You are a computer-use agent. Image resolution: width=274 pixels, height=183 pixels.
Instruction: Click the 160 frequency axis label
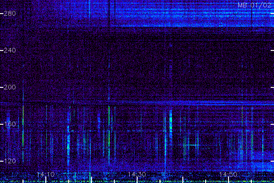point(10,124)
